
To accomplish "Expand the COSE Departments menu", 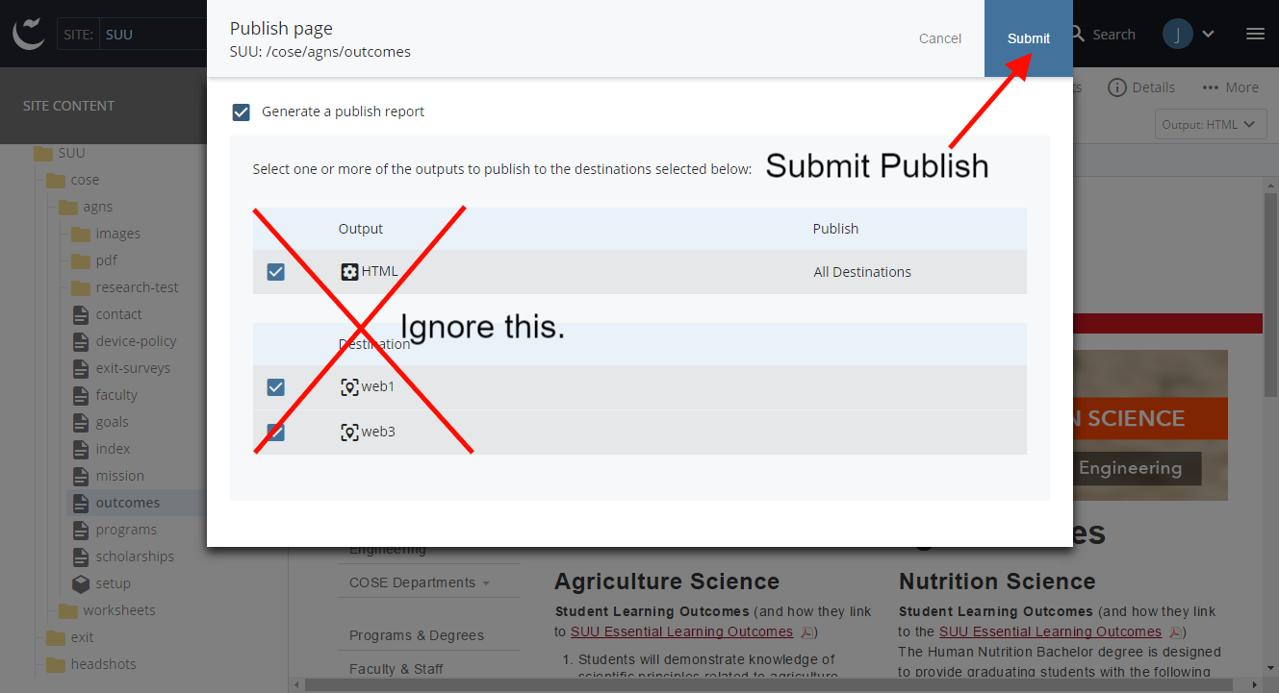I will (420, 582).
